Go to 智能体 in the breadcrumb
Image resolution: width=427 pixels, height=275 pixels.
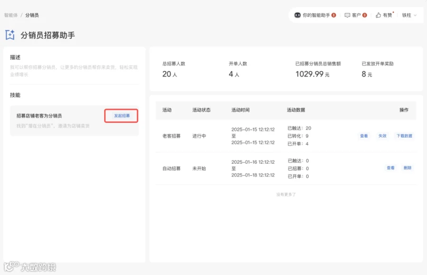coord(11,15)
